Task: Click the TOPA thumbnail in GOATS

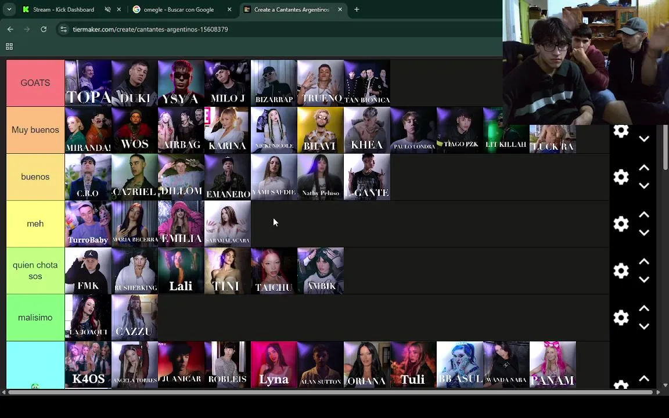Action: [x=88, y=83]
